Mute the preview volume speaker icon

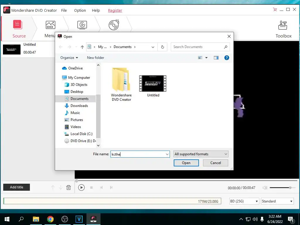coord(265,187)
